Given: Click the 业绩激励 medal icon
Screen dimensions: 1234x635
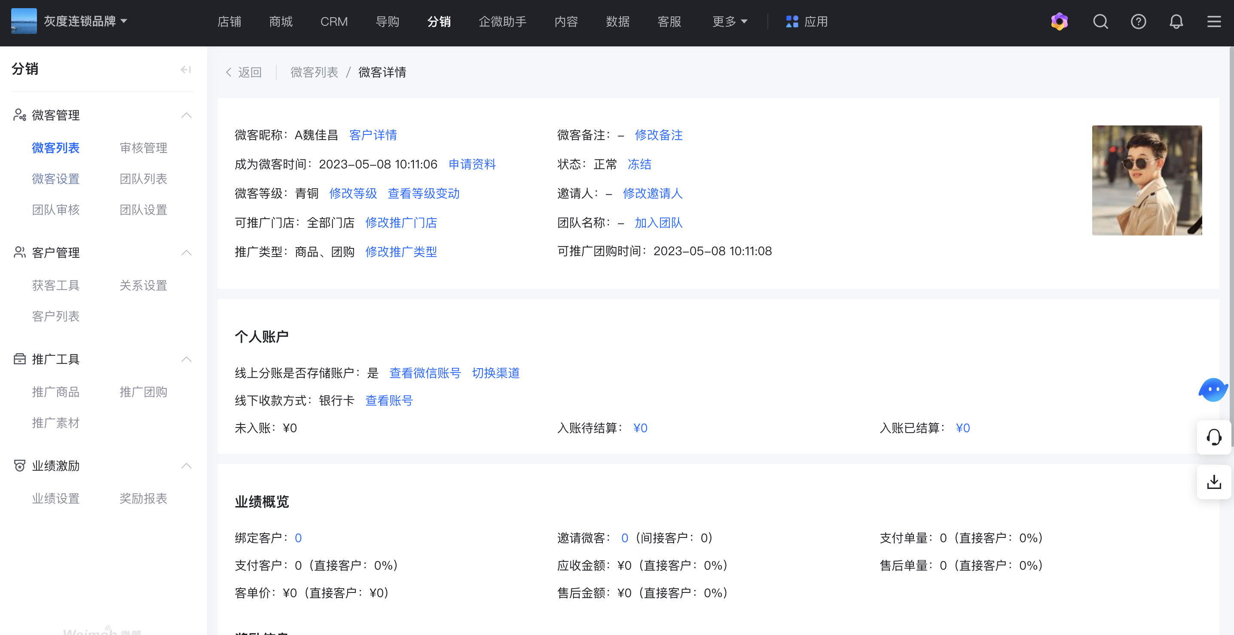Looking at the screenshot, I should tap(20, 465).
